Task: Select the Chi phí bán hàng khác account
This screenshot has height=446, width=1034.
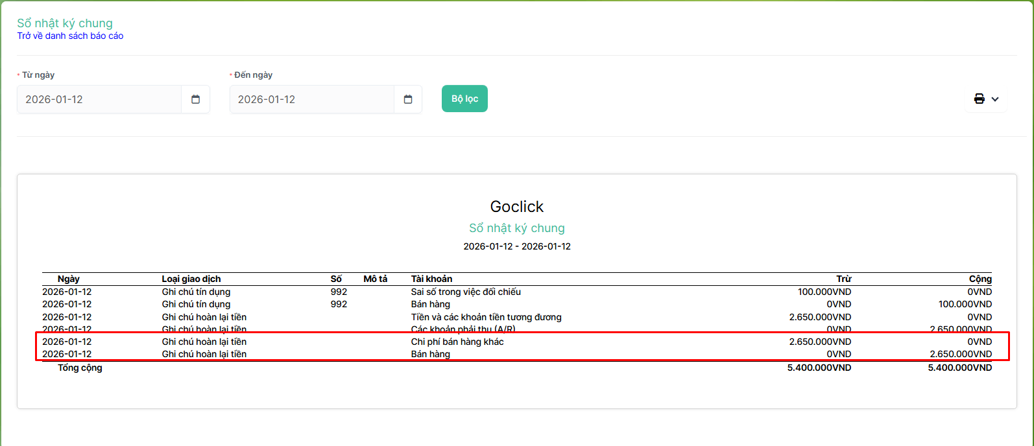Action: point(457,342)
